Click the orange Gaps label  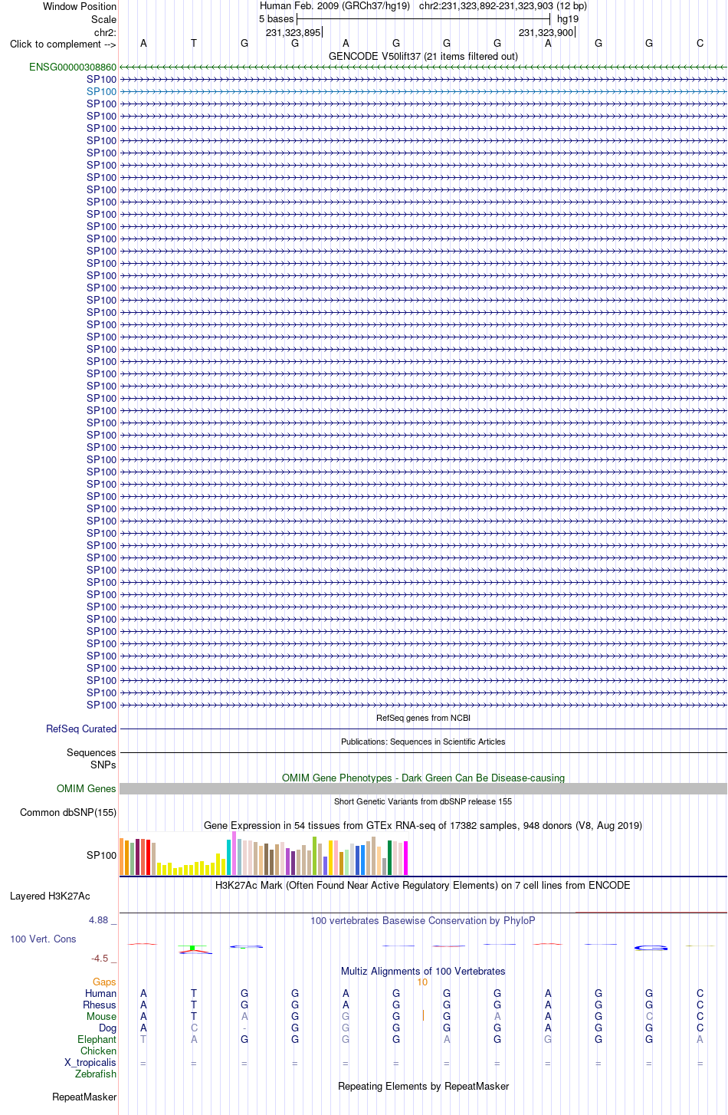click(104, 982)
